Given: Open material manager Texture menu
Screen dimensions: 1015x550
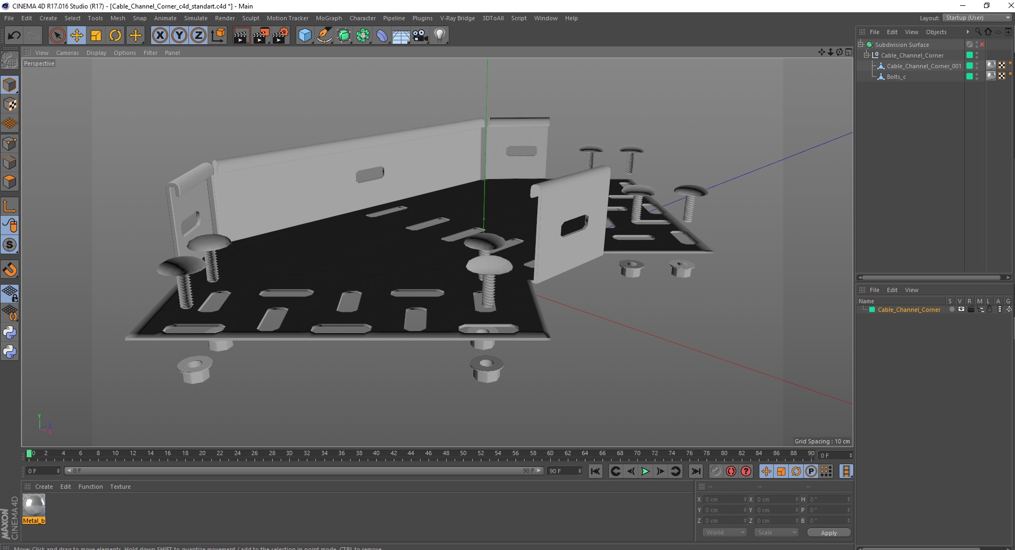Looking at the screenshot, I should (120, 487).
